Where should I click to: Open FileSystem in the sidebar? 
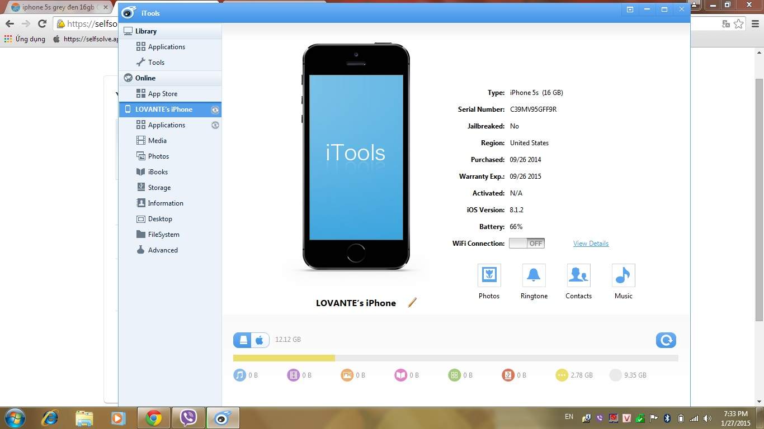click(x=170, y=235)
